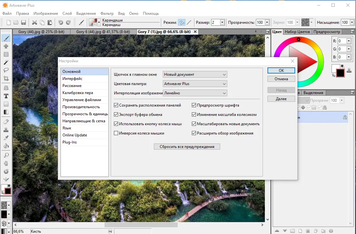Expand the Насыщение value dropdown
The height and width of the screenshot is (234, 356).
[x=352, y=22]
